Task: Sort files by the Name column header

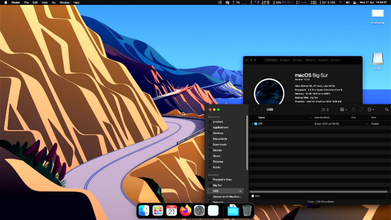Action: (x=262, y=117)
